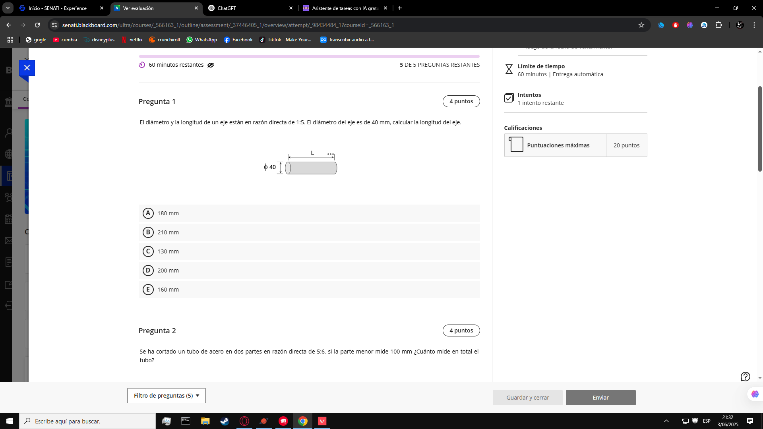Open Chrome from the Windows taskbar
The image size is (763, 429).
(x=303, y=421)
